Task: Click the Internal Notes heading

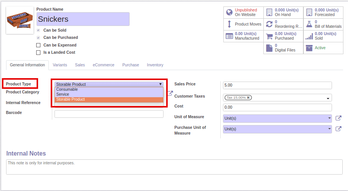Action: coord(26,154)
